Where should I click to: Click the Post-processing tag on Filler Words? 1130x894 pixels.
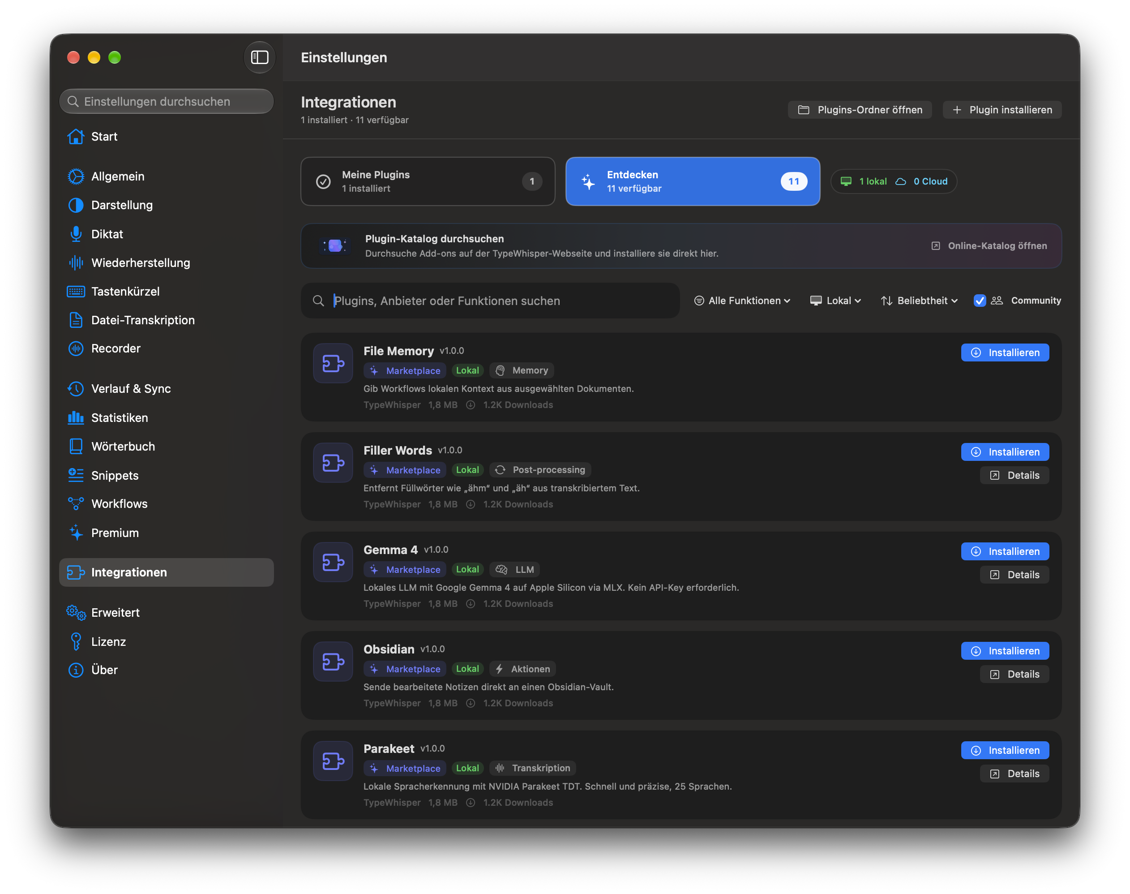click(x=540, y=470)
